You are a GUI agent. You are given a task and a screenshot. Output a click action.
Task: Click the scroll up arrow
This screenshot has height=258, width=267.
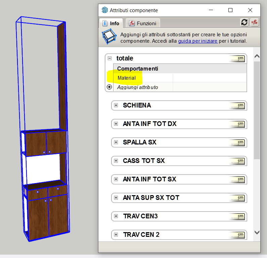(x=257, y=56)
